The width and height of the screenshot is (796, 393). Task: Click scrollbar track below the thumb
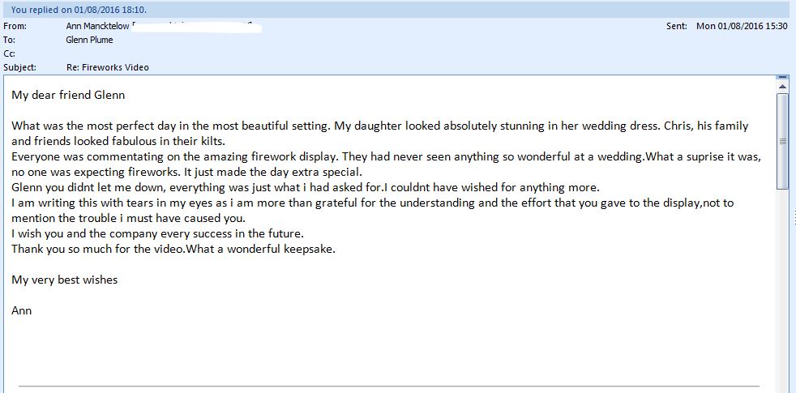[x=782, y=290]
